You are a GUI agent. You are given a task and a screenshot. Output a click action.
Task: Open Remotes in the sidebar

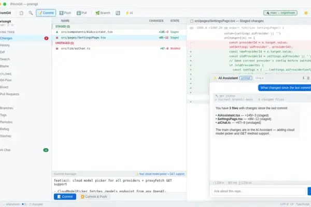click(x=25, y=122)
